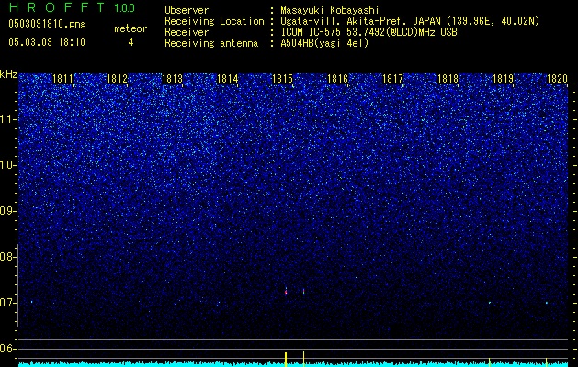Click the 1819 time axis label
This screenshot has width=578, height=367.
[503, 79]
